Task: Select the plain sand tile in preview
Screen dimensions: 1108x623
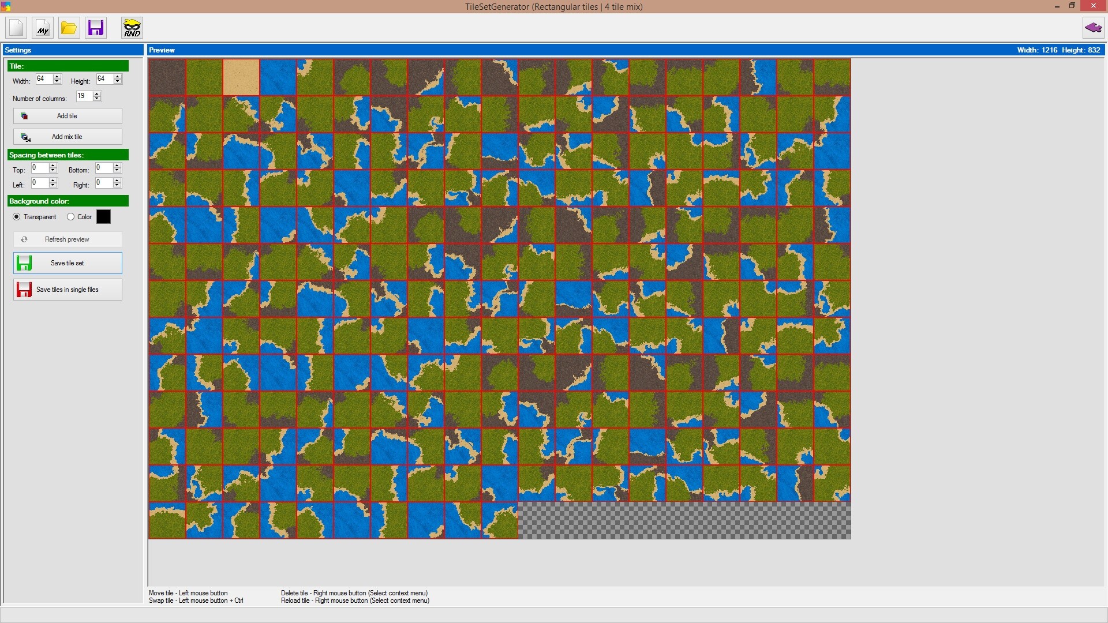Action: (x=241, y=77)
